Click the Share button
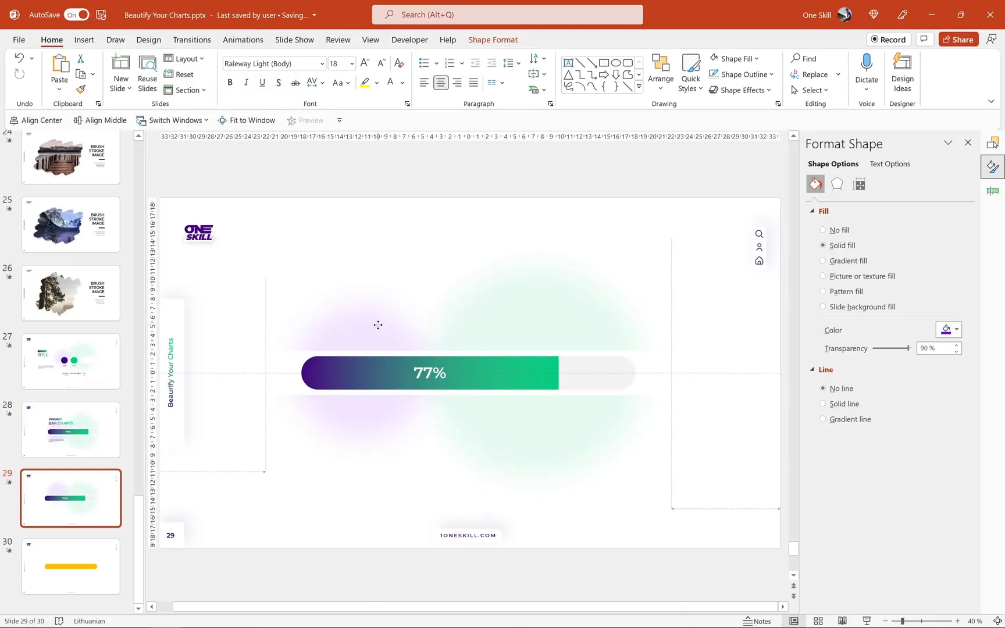 tap(958, 39)
